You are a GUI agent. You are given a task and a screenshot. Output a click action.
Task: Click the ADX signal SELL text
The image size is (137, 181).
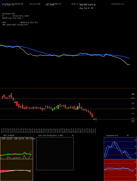coord(15,25)
